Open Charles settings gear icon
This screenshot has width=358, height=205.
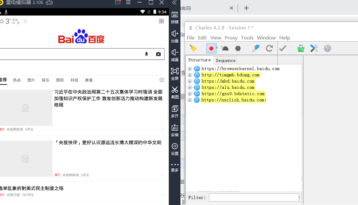(x=327, y=48)
